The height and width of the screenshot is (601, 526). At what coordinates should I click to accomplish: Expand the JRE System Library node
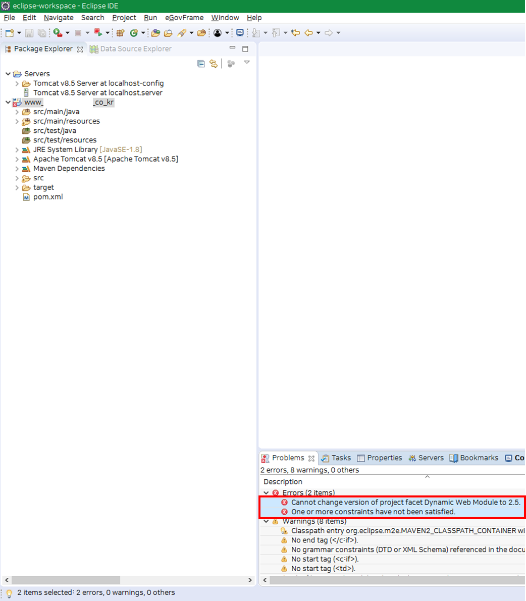point(17,149)
